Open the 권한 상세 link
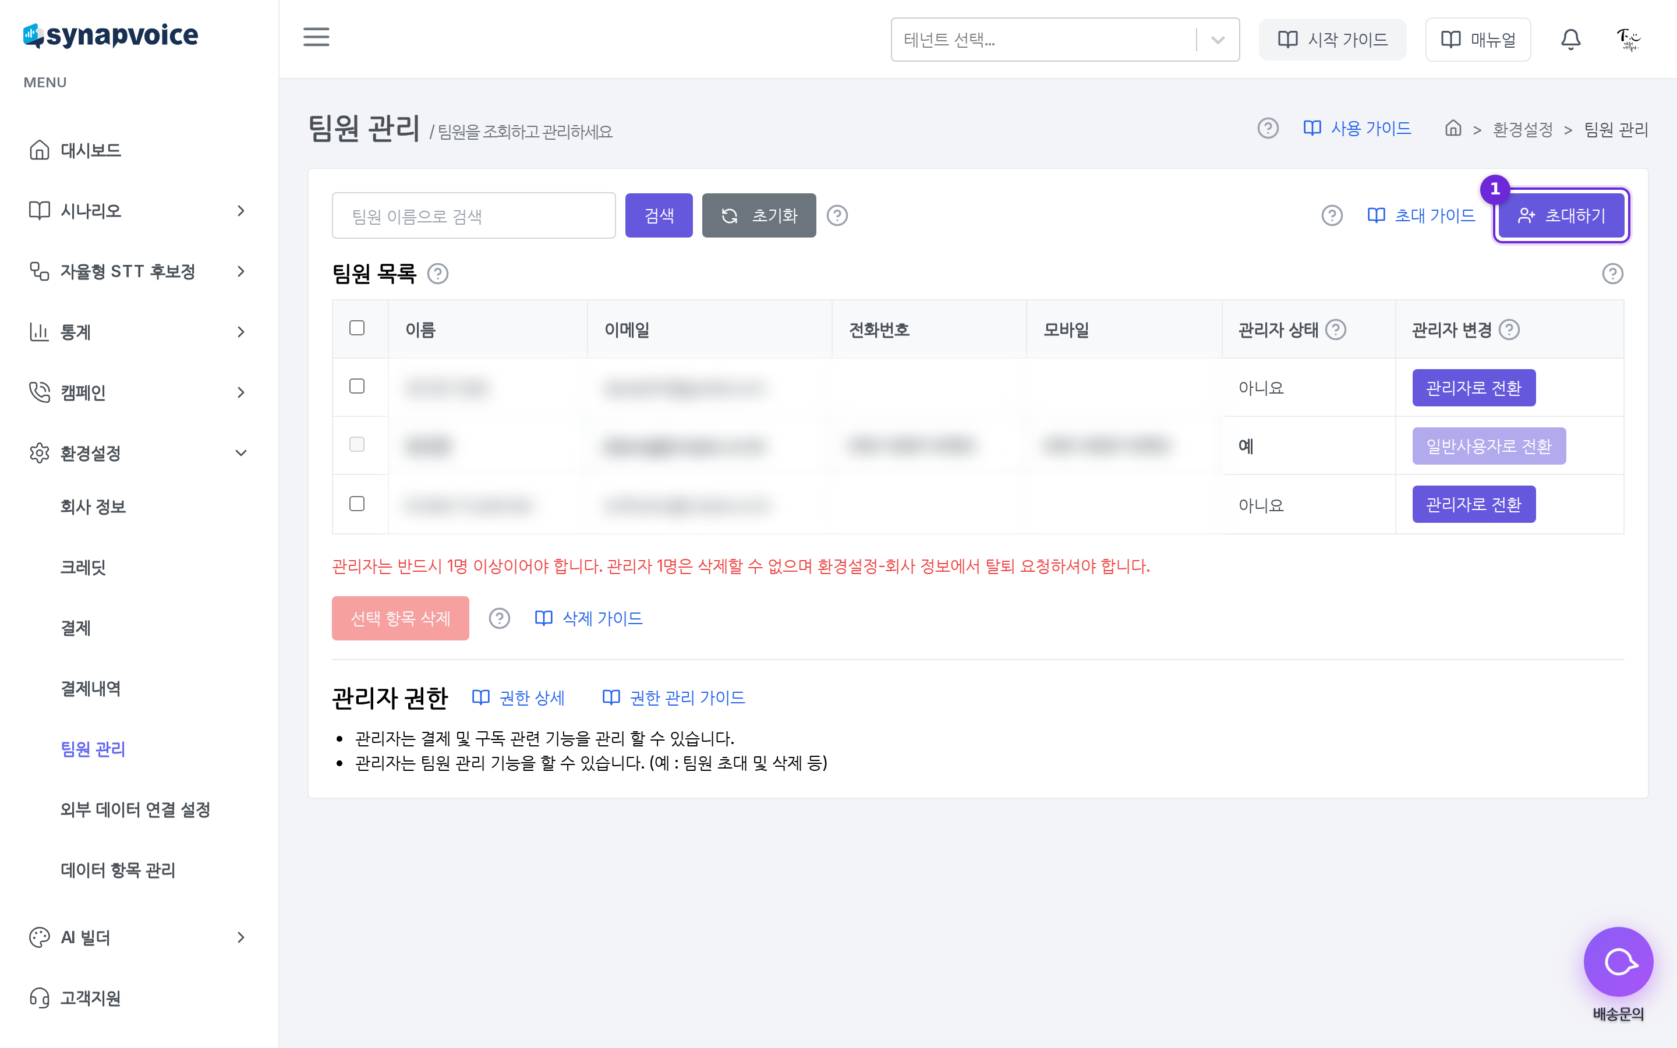 (518, 698)
